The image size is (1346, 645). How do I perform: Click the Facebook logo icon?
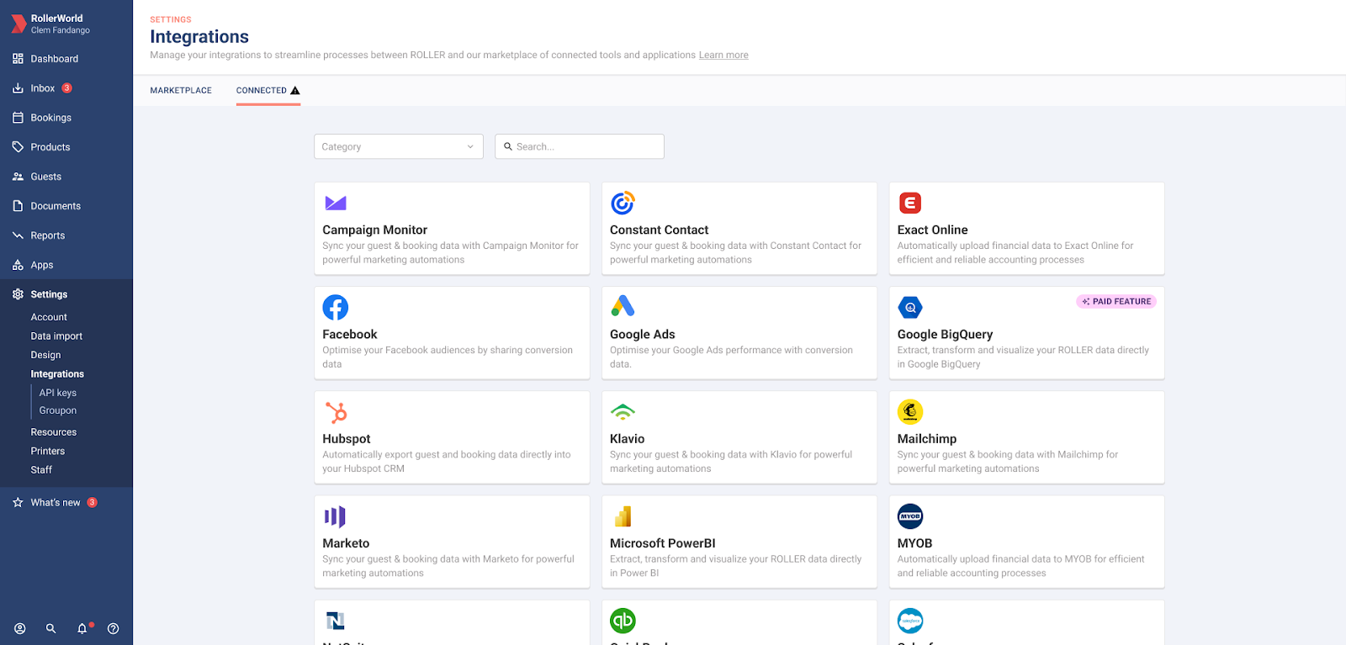(x=336, y=308)
